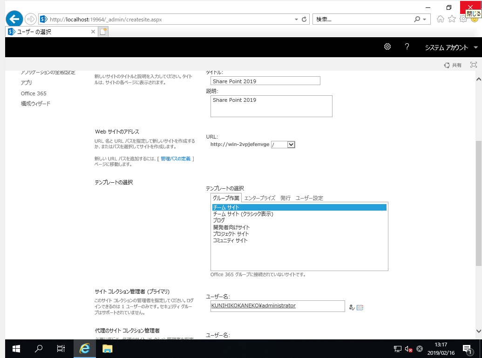Screen dimensions: 482x358
Task: Click the browser Back arrow button
Action: (x=14, y=19)
